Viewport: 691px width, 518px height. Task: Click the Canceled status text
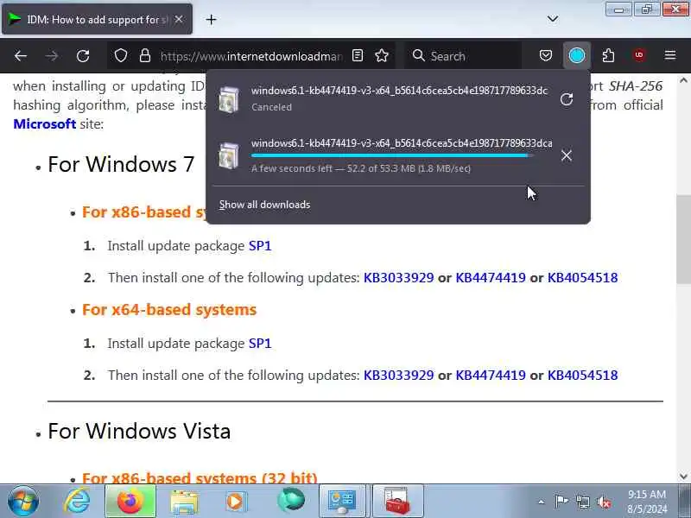point(271,107)
